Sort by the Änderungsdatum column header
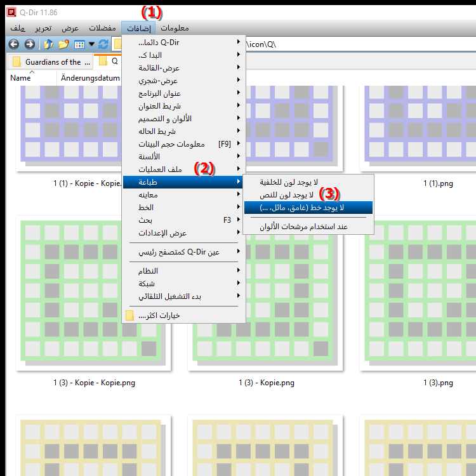This screenshot has height=476, width=476. [x=90, y=78]
